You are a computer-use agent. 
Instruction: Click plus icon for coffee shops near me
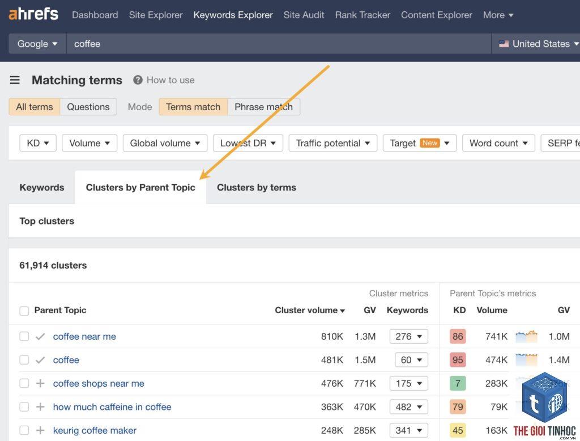40,383
